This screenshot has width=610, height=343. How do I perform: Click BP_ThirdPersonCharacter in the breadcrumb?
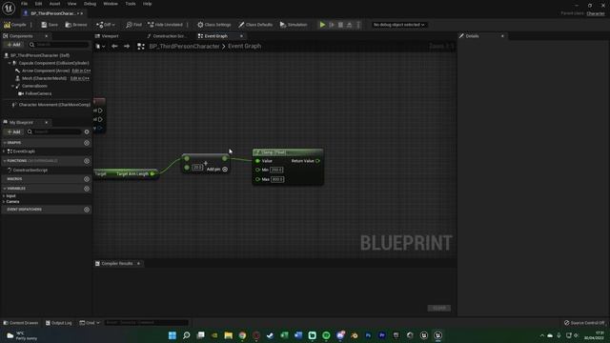pyautogui.click(x=184, y=46)
